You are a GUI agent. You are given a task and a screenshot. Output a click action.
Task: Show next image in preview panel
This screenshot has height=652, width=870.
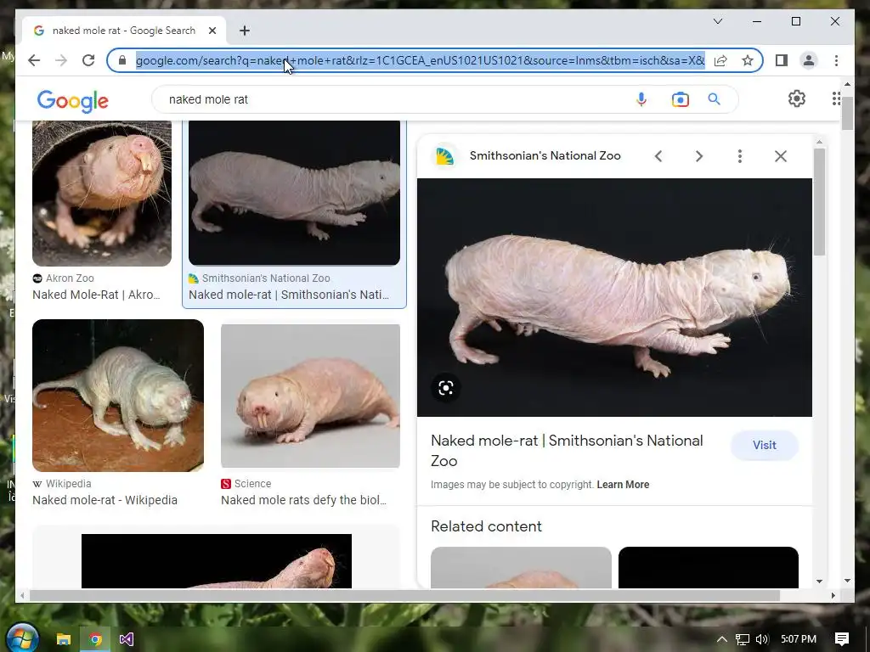pos(699,156)
